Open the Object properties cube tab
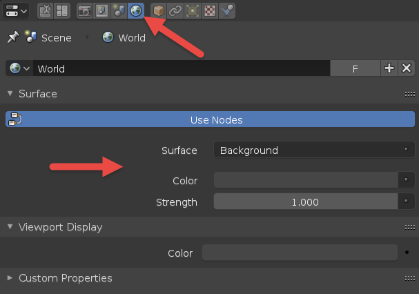 click(159, 11)
